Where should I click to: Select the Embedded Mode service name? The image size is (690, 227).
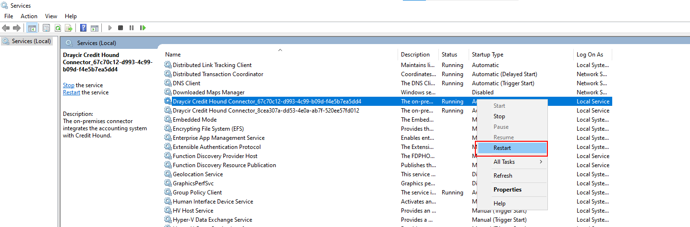pos(195,120)
